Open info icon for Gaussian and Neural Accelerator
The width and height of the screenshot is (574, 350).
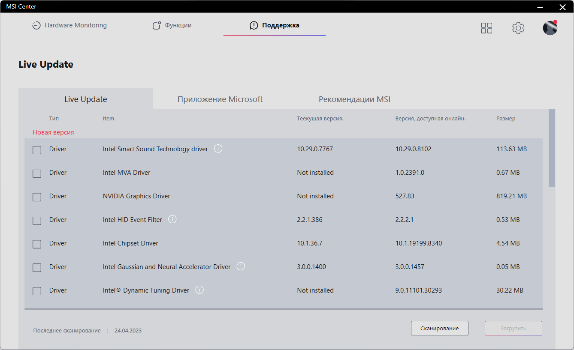[241, 266]
